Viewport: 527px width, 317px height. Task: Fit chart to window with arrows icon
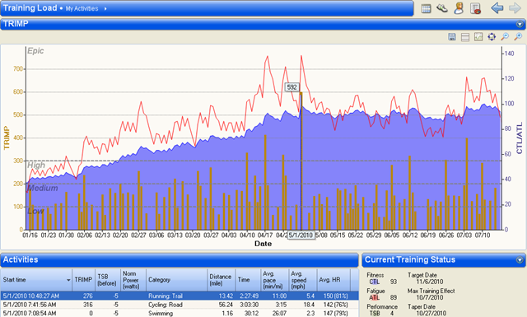point(492,37)
